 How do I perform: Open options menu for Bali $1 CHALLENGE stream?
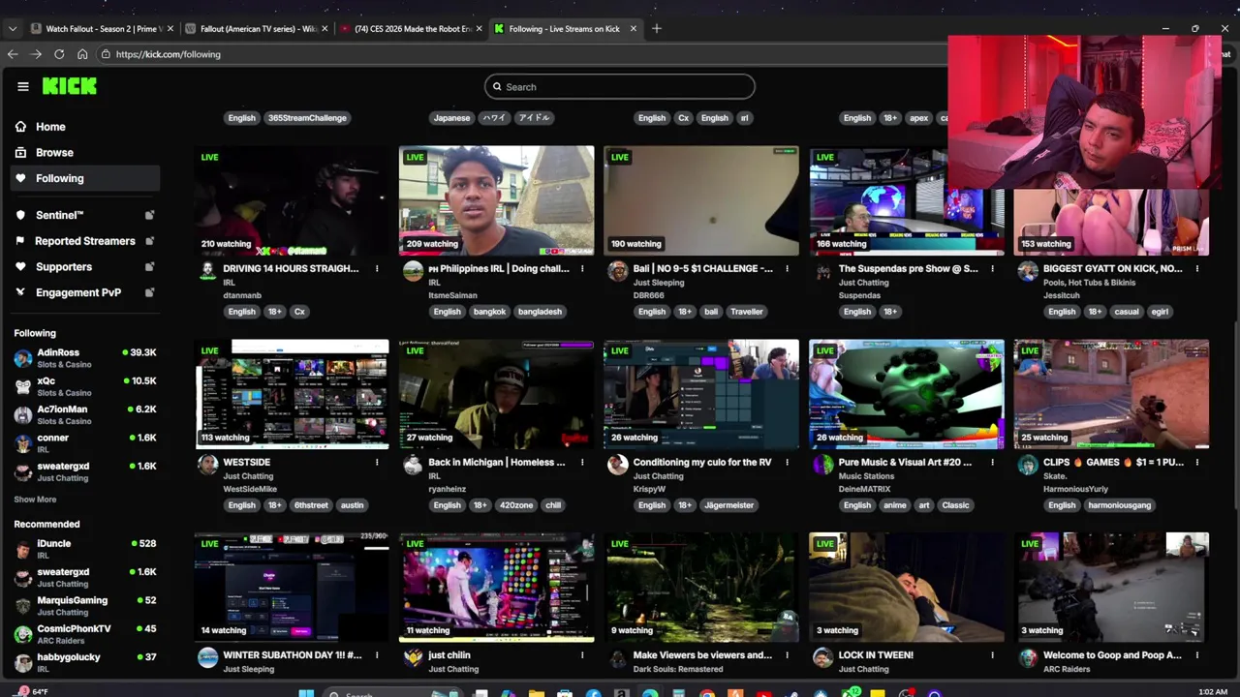point(787,269)
